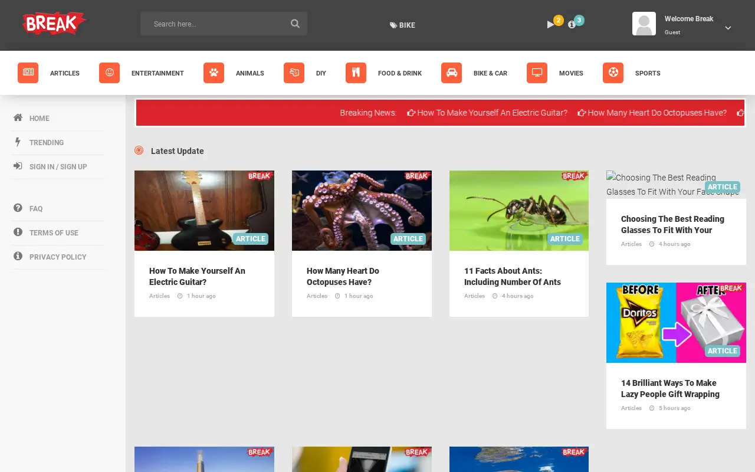
Task: Click the Trending text in sidebar
Action: (x=47, y=143)
